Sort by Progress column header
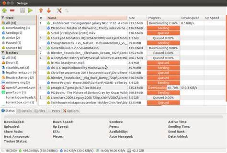The image size is (227, 153). tap(163, 18)
